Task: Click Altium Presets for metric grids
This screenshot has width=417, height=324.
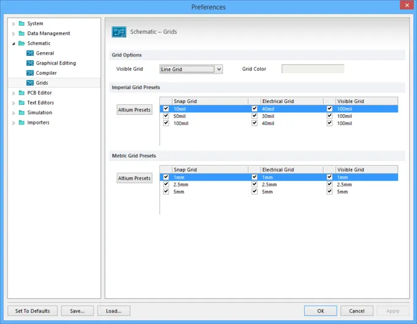Action: click(x=134, y=178)
